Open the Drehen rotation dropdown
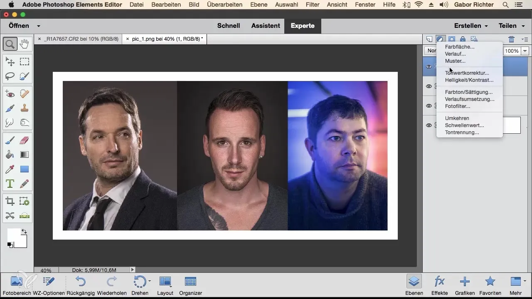Viewport: 532px width, 299px height. click(x=150, y=281)
